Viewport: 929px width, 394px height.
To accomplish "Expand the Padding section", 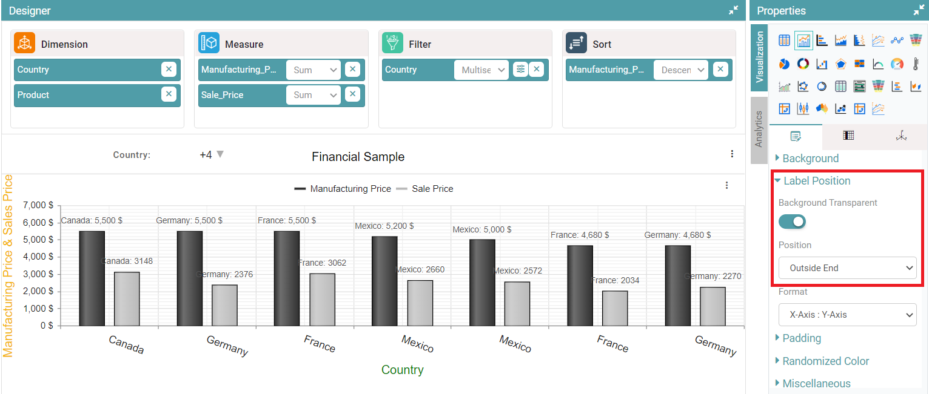I will coord(801,338).
